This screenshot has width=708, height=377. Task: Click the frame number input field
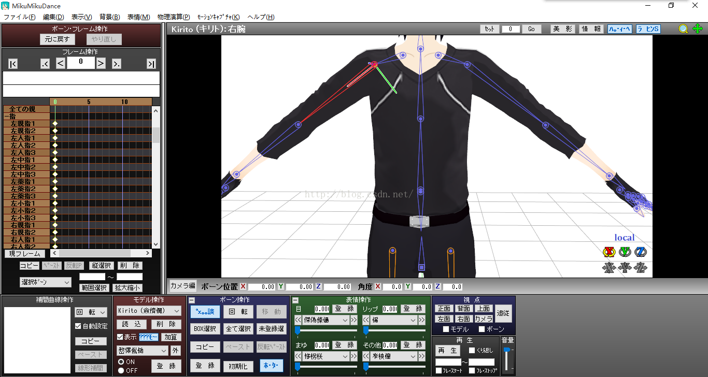(x=81, y=63)
